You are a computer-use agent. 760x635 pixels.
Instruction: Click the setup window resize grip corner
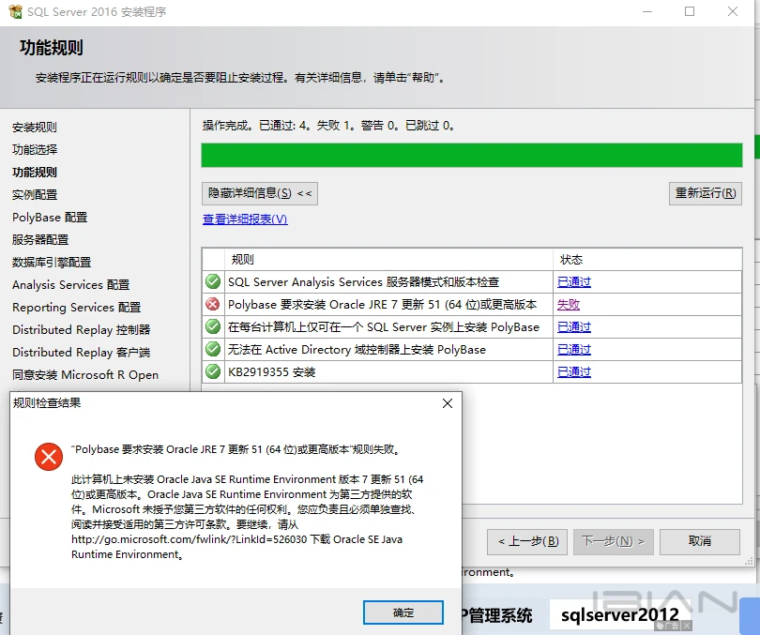point(749,562)
